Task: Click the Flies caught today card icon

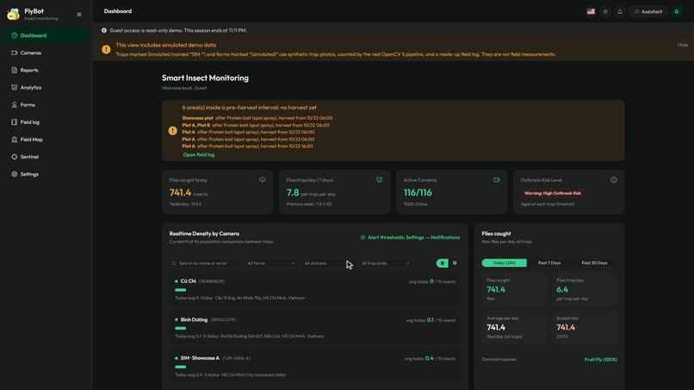Action: coord(263,180)
